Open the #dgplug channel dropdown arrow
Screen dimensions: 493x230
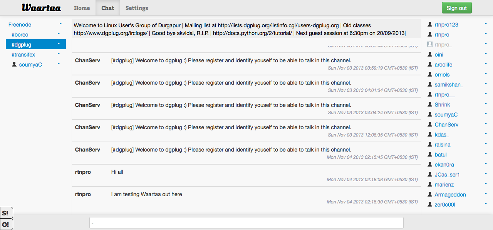tap(59, 44)
